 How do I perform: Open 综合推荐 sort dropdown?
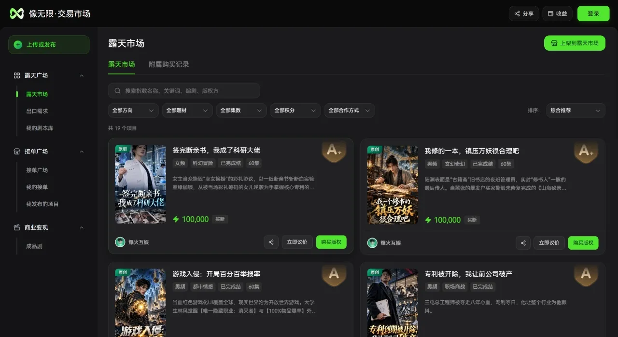pos(576,110)
